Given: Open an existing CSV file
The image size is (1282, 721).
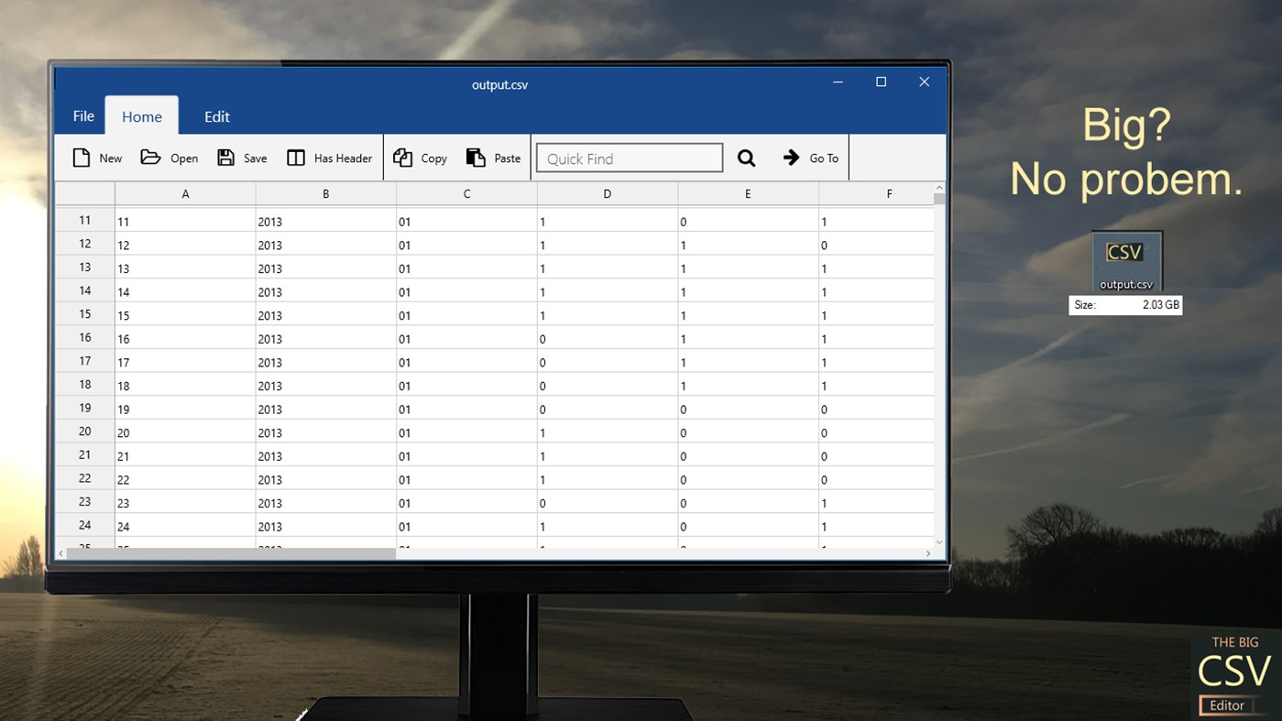Looking at the screenshot, I should 169,157.
